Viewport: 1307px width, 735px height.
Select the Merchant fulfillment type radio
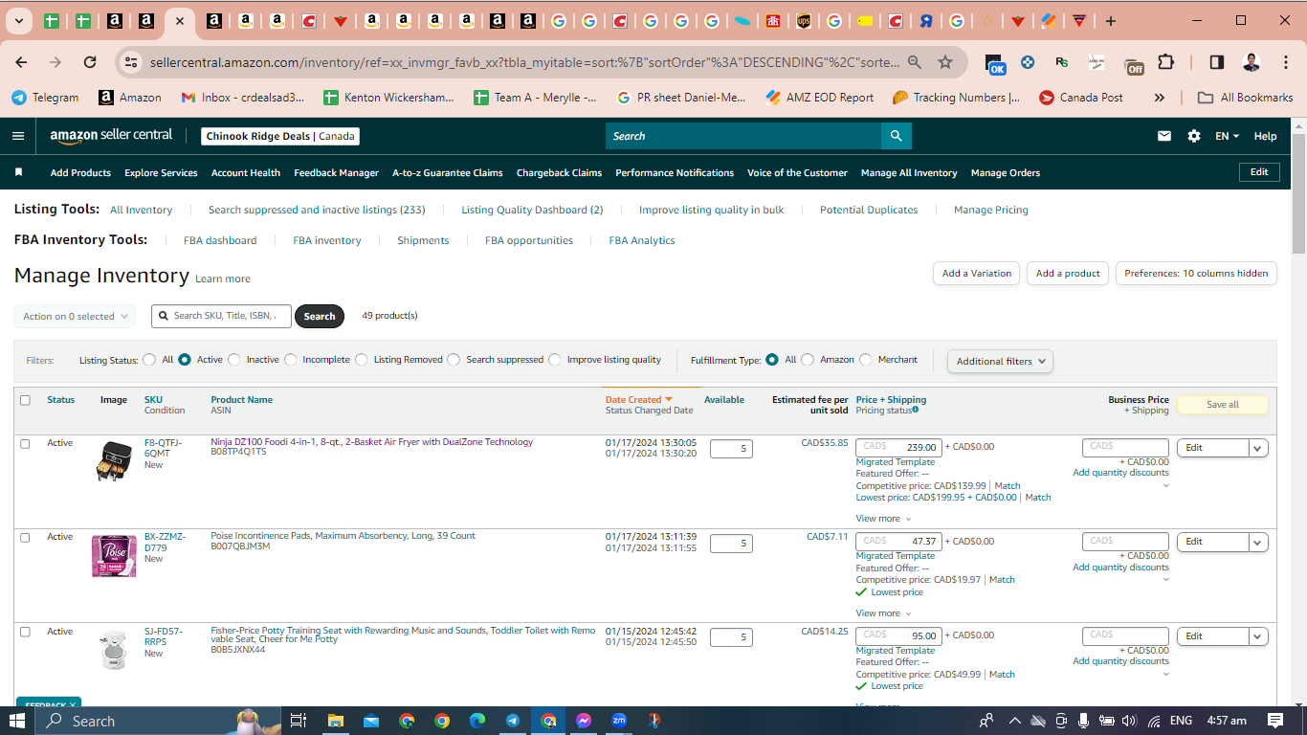(x=866, y=360)
